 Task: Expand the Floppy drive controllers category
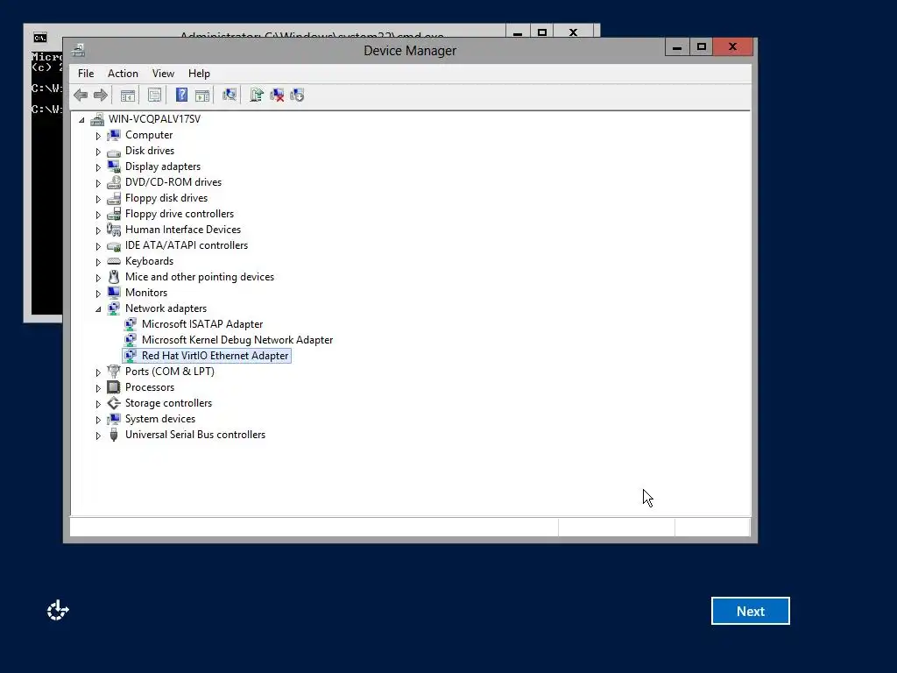[98, 215]
